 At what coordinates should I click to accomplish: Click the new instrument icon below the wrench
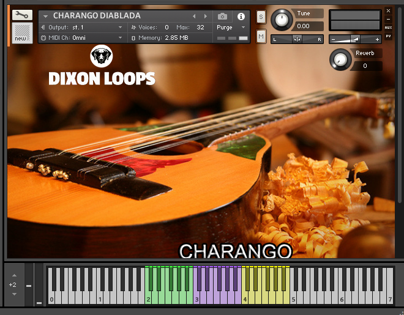click(22, 34)
